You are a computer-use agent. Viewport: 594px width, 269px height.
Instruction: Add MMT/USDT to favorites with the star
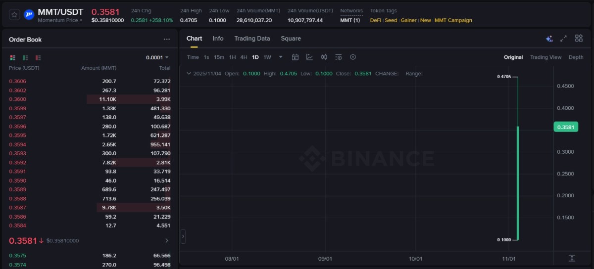tap(14, 15)
